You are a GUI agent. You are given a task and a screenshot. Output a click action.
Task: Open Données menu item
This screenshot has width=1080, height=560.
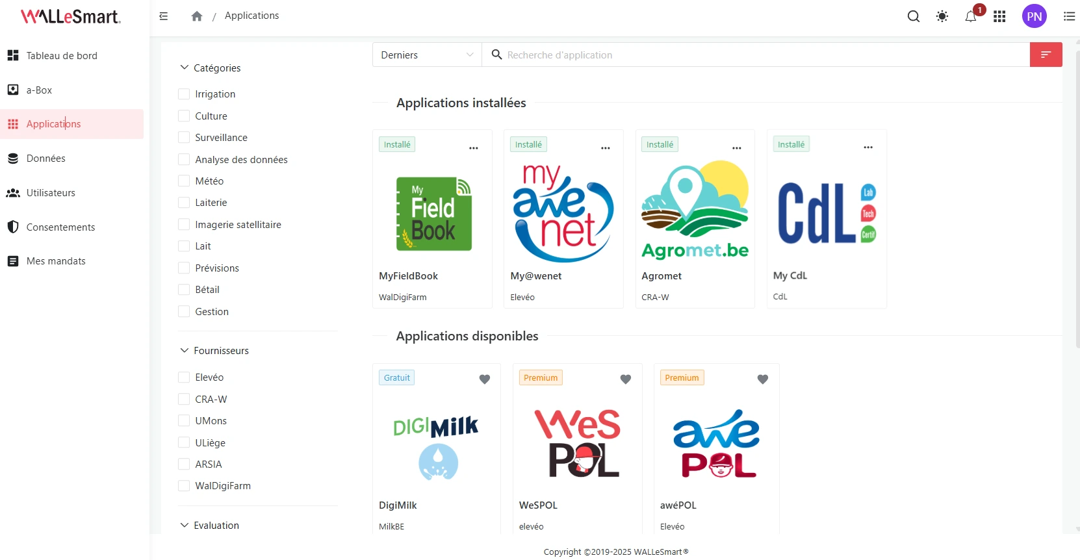pyautogui.click(x=71, y=159)
